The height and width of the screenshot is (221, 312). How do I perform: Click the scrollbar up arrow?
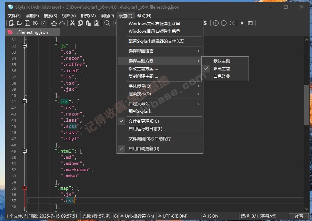tap(306, 40)
